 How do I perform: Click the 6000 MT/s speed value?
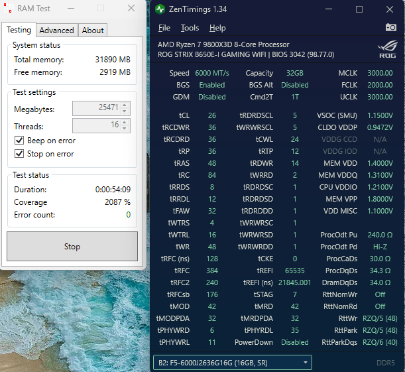click(212, 73)
